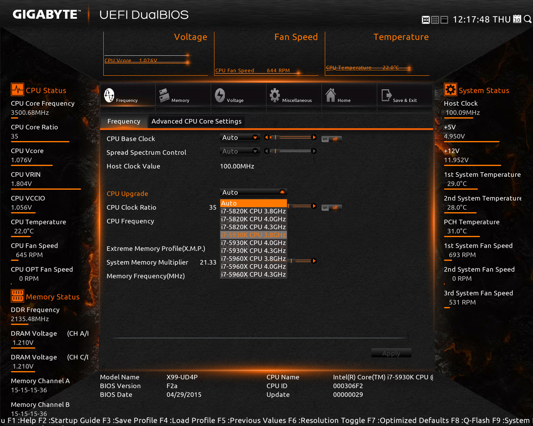Open the Miscellaneous gear icon
This screenshot has height=426, width=533.
(x=275, y=95)
